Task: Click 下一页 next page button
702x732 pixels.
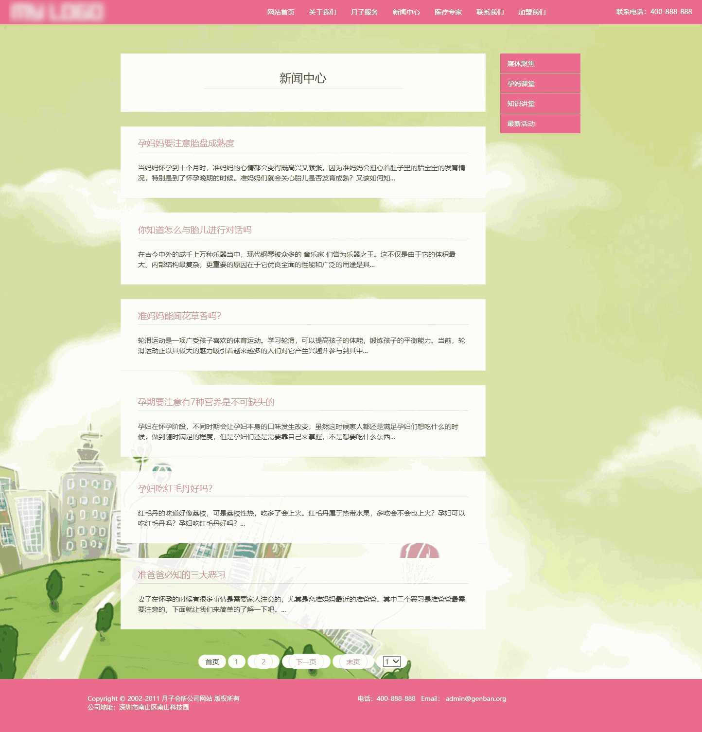Action: coord(306,661)
